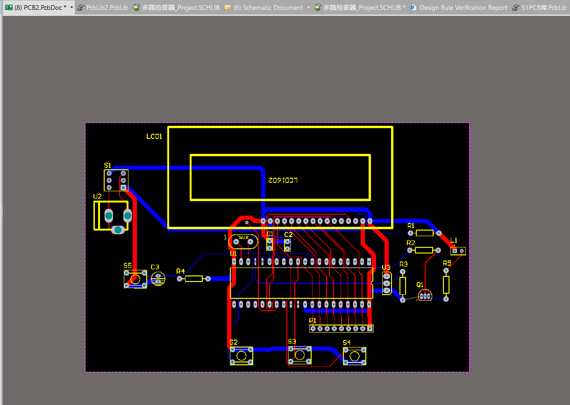This screenshot has width=570, height=405.
Task: Select the R3 vertical resistor body
Action: point(403,285)
